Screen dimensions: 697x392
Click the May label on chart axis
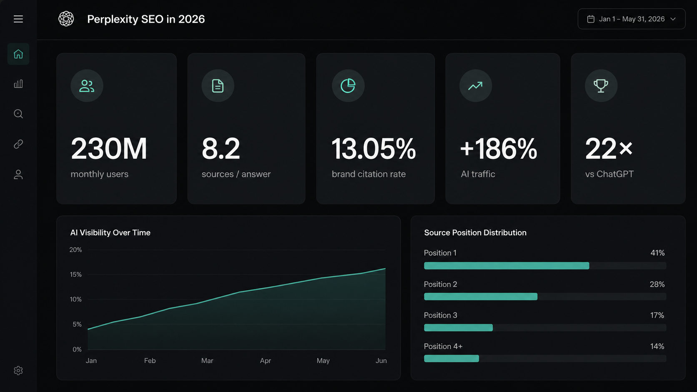coord(323,361)
